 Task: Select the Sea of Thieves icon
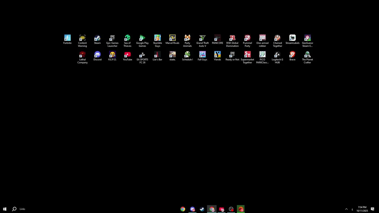pos(127,41)
